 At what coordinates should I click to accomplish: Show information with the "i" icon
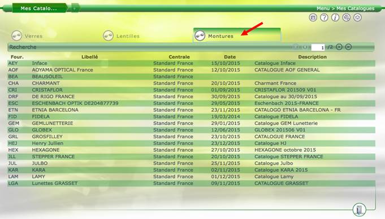click(x=335, y=17)
